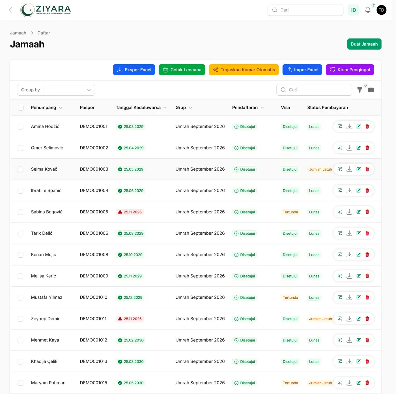This screenshot has height=394, width=396.
Task: Select the Kenan Mujić row checkbox
Action: 21,255
